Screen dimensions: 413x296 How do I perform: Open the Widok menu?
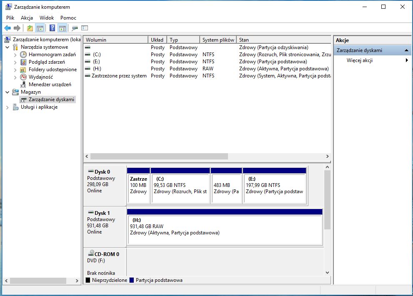tap(47, 17)
